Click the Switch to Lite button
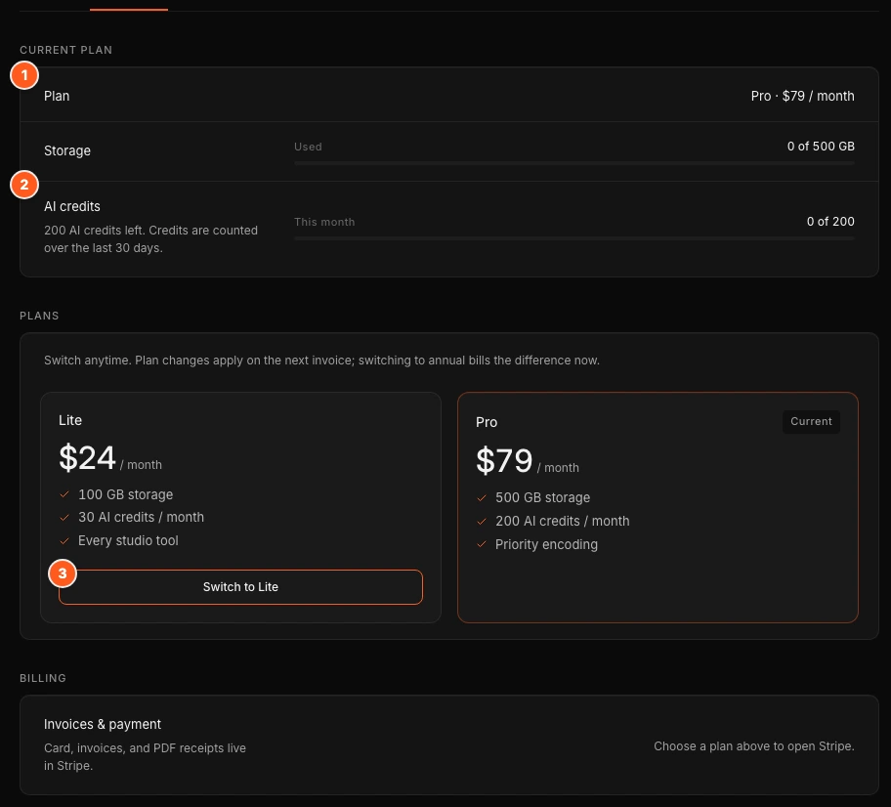Image resolution: width=891 pixels, height=807 pixels. [x=240, y=587]
